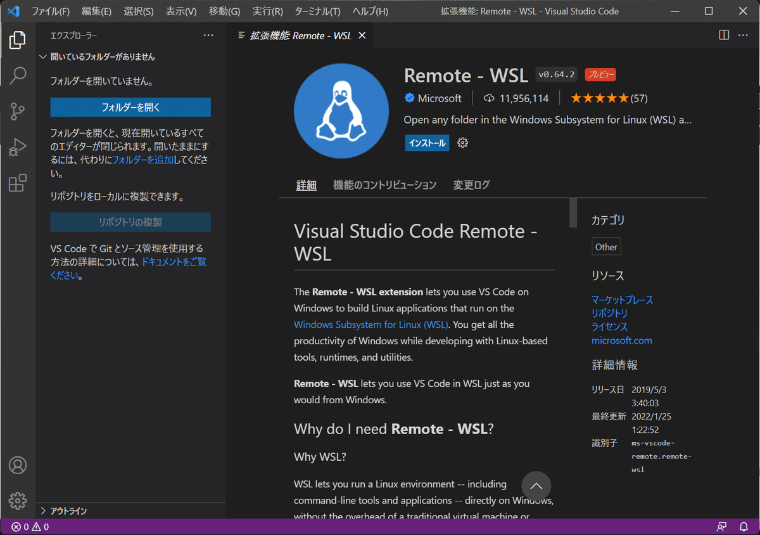Switch to the 変更ログ tab
Screen dimensions: 760x535
(471, 185)
